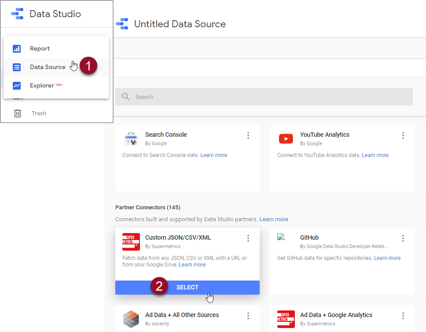
Task: Click the Trash bin icon
Action: tap(18, 113)
